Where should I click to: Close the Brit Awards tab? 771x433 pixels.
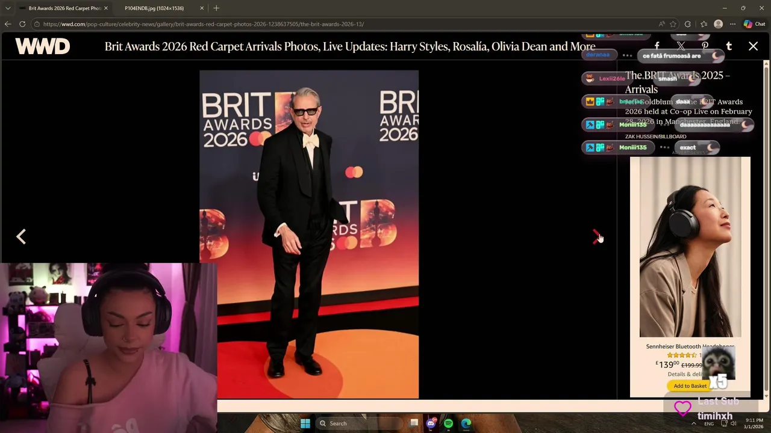click(x=105, y=8)
